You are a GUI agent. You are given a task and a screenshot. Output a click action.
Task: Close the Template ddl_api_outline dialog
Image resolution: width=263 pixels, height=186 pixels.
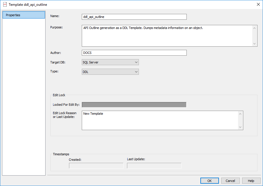coord(258,4)
